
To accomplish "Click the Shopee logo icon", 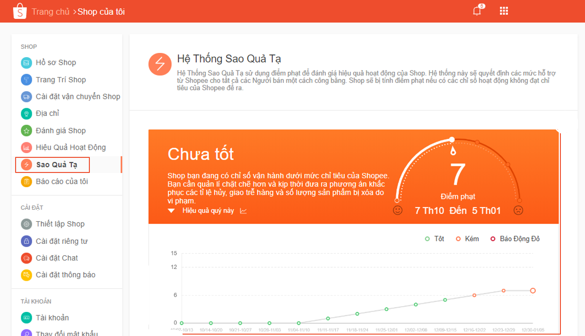I will pyautogui.click(x=20, y=11).
